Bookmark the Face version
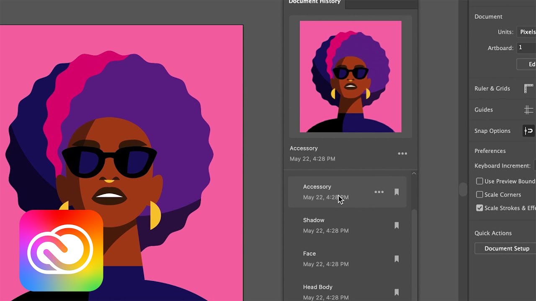This screenshot has width=536, height=301. coord(397,259)
